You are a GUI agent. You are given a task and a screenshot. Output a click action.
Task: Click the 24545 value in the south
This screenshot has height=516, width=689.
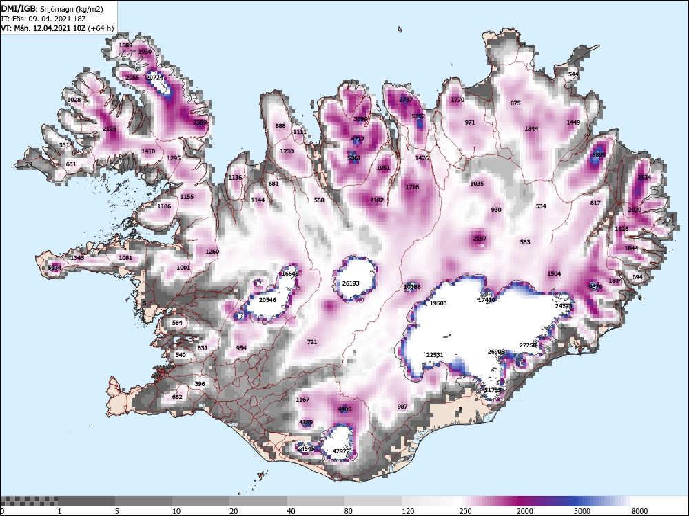(x=306, y=449)
